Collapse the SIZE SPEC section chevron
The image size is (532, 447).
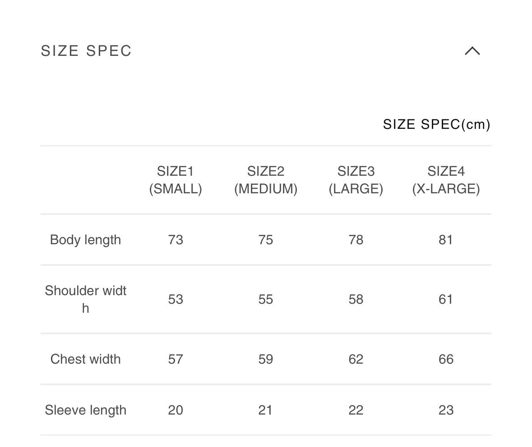(472, 51)
